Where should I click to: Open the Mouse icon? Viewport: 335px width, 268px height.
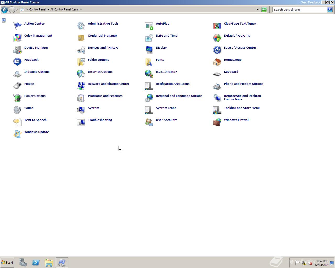pyautogui.click(x=18, y=86)
